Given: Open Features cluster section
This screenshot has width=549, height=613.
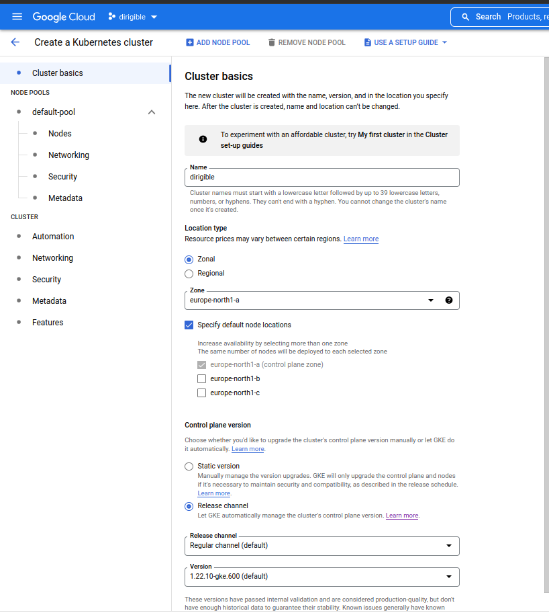Looking at the screenshot, I should [48, 323].
